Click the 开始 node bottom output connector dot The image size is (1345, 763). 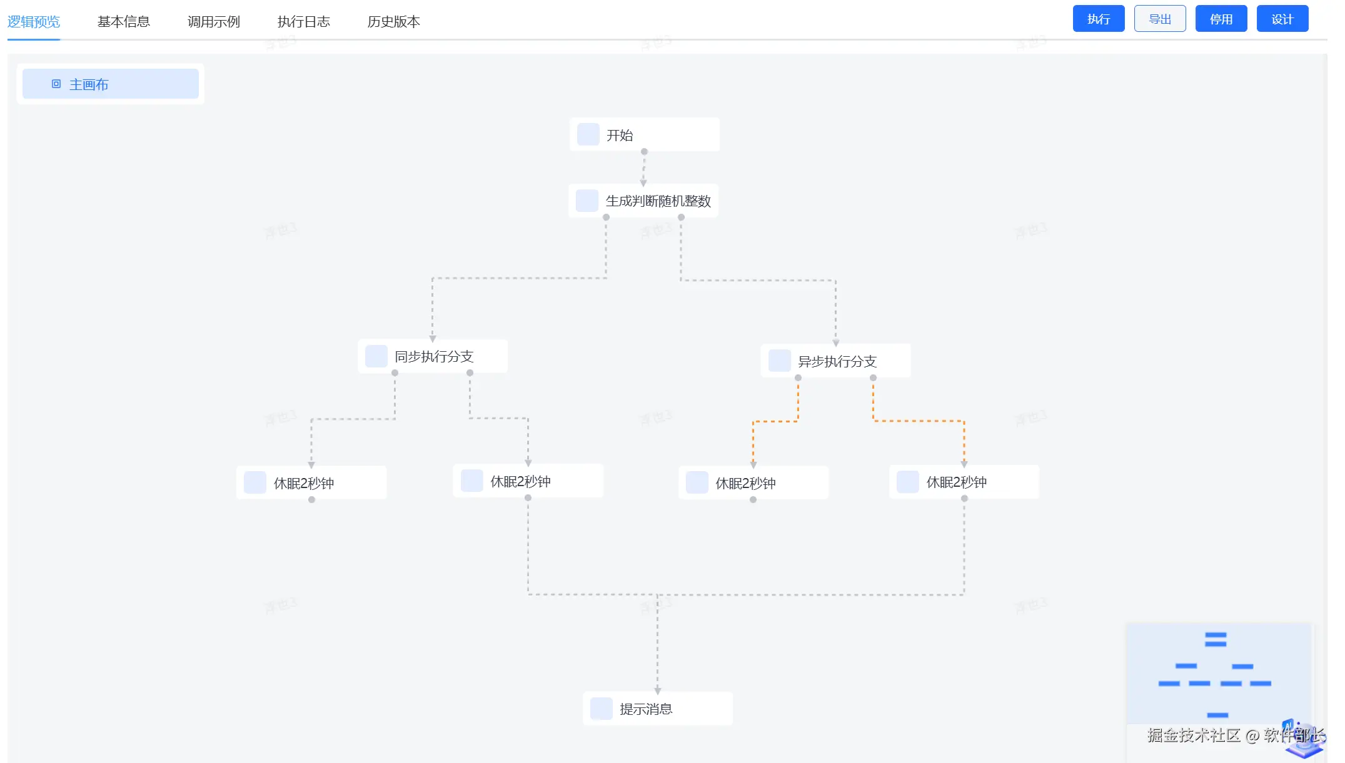pyautogui.click(x=644, y=152)
